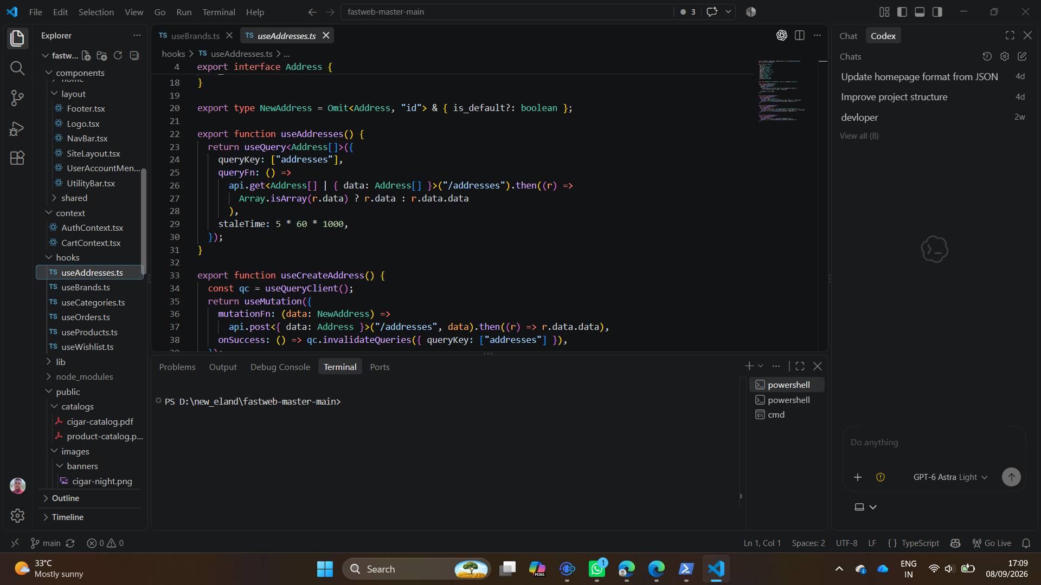Viewport: 1041px width, 585px height.
Task: Refresh the Explorer file tree
Action: (118, 55)
